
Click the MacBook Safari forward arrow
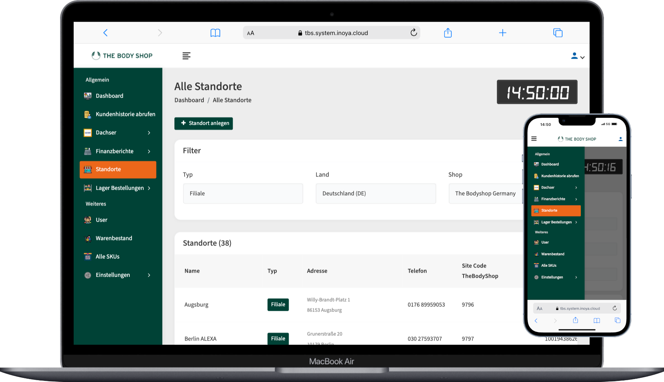click(x=160, y=33)
